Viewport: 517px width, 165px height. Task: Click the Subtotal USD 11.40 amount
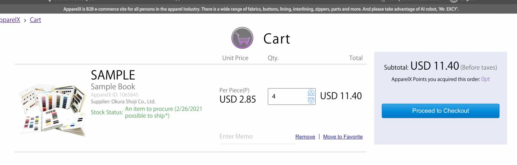(435, 66)
